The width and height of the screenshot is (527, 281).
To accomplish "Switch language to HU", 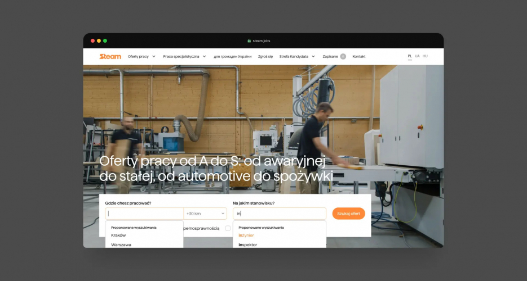I will (x=425, y=56).
